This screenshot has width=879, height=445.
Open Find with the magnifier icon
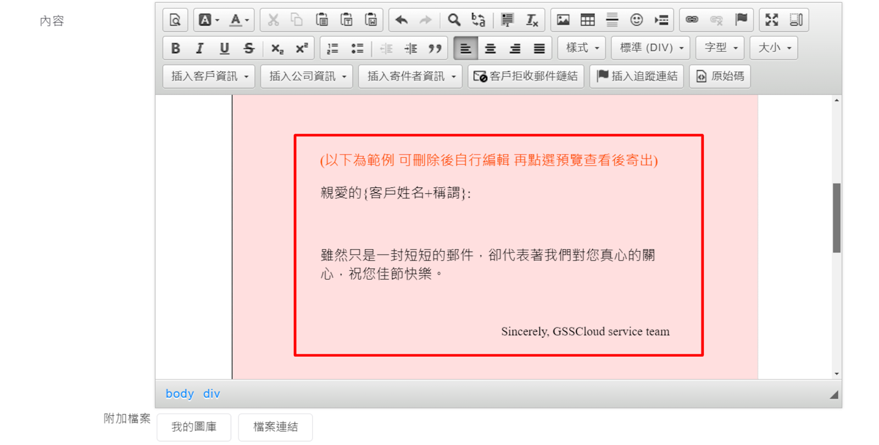tap(454, 20)
